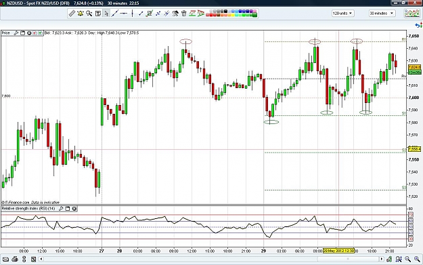Activate the magnifier zoom tool in toolbar
Viewport: 423px width, 265px height.
[89, 14]
